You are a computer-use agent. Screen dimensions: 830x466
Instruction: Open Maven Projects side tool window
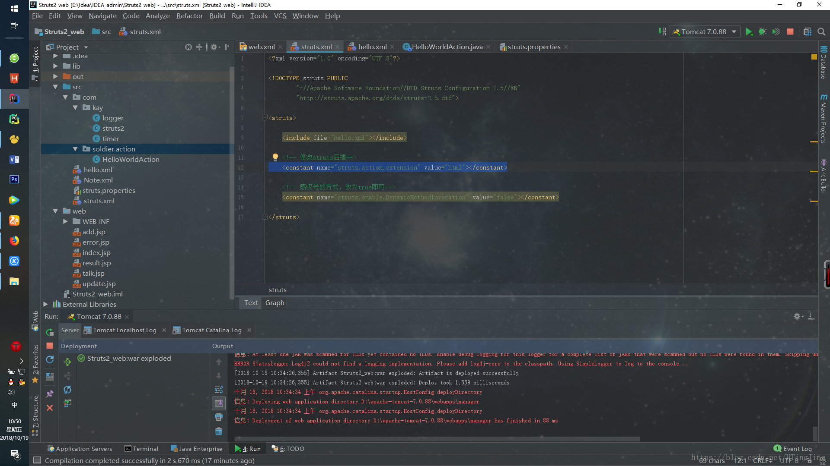coord(824,119)
